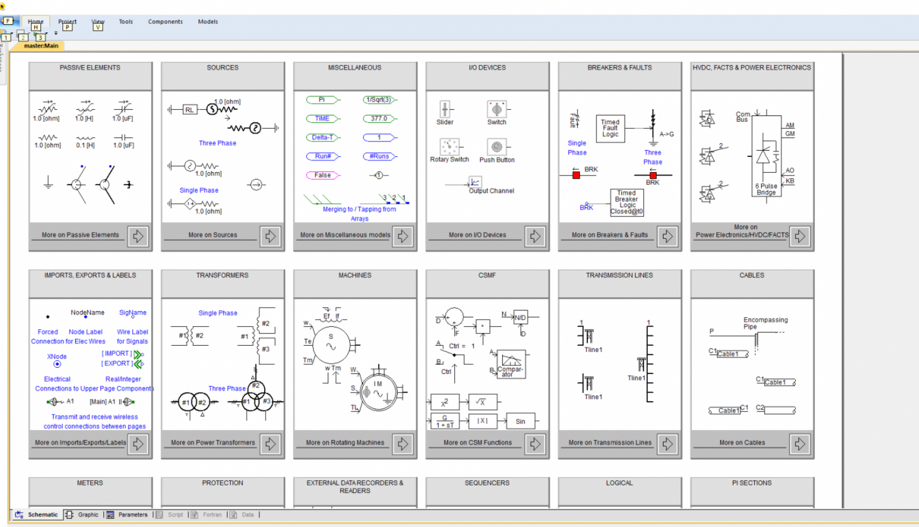The image size is (919, 527).
Task: Select the Switch I/O device component
Action: (496, 109)
